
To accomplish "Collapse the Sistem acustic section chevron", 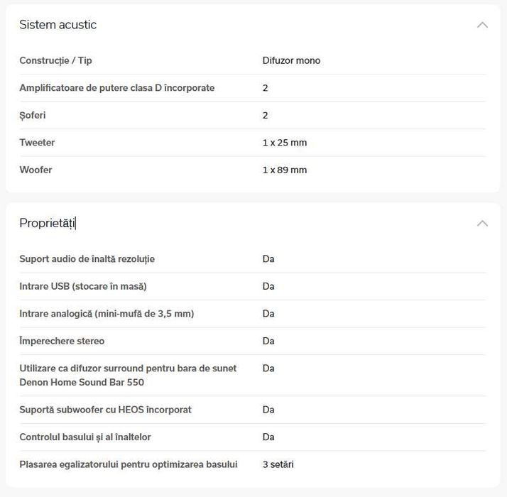I will pos(482,25).
